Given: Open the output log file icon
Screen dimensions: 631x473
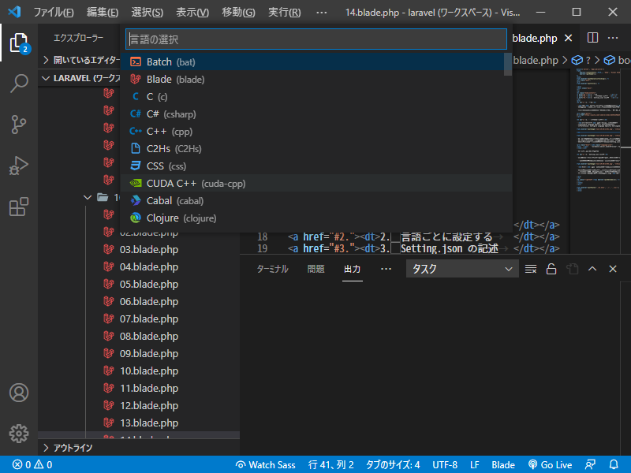Looking at the screenshot, I should (x=573, y=269).
